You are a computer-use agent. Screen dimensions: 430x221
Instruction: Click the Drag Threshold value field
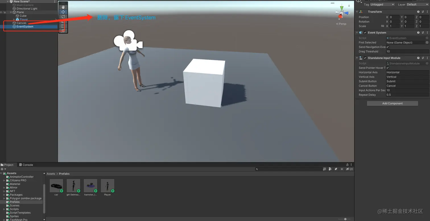pyautogui.click(x=407, y=51)
